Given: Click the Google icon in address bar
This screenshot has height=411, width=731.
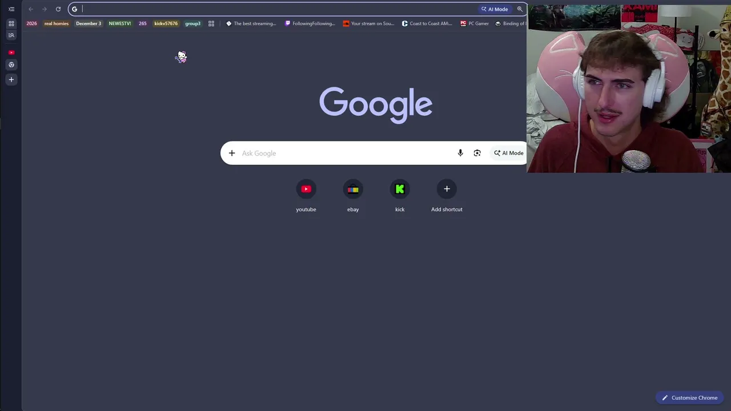Looking at the screenshot, I should [x=74, y=9].
